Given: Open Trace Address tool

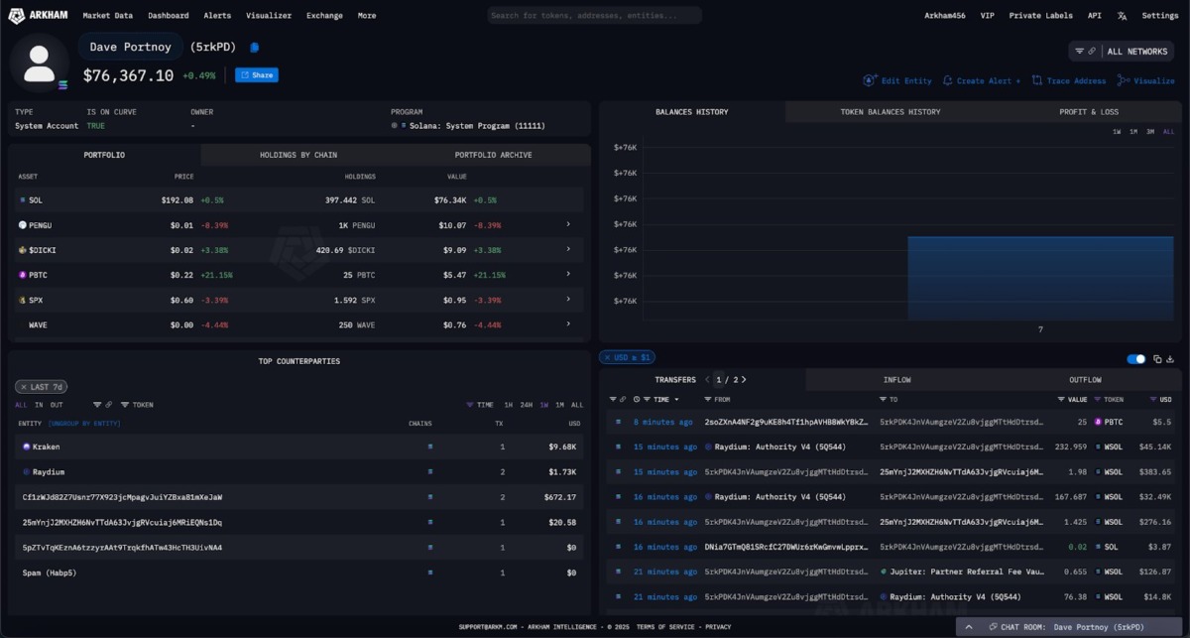Looking at the screenshot, I should pos(1069,80).
